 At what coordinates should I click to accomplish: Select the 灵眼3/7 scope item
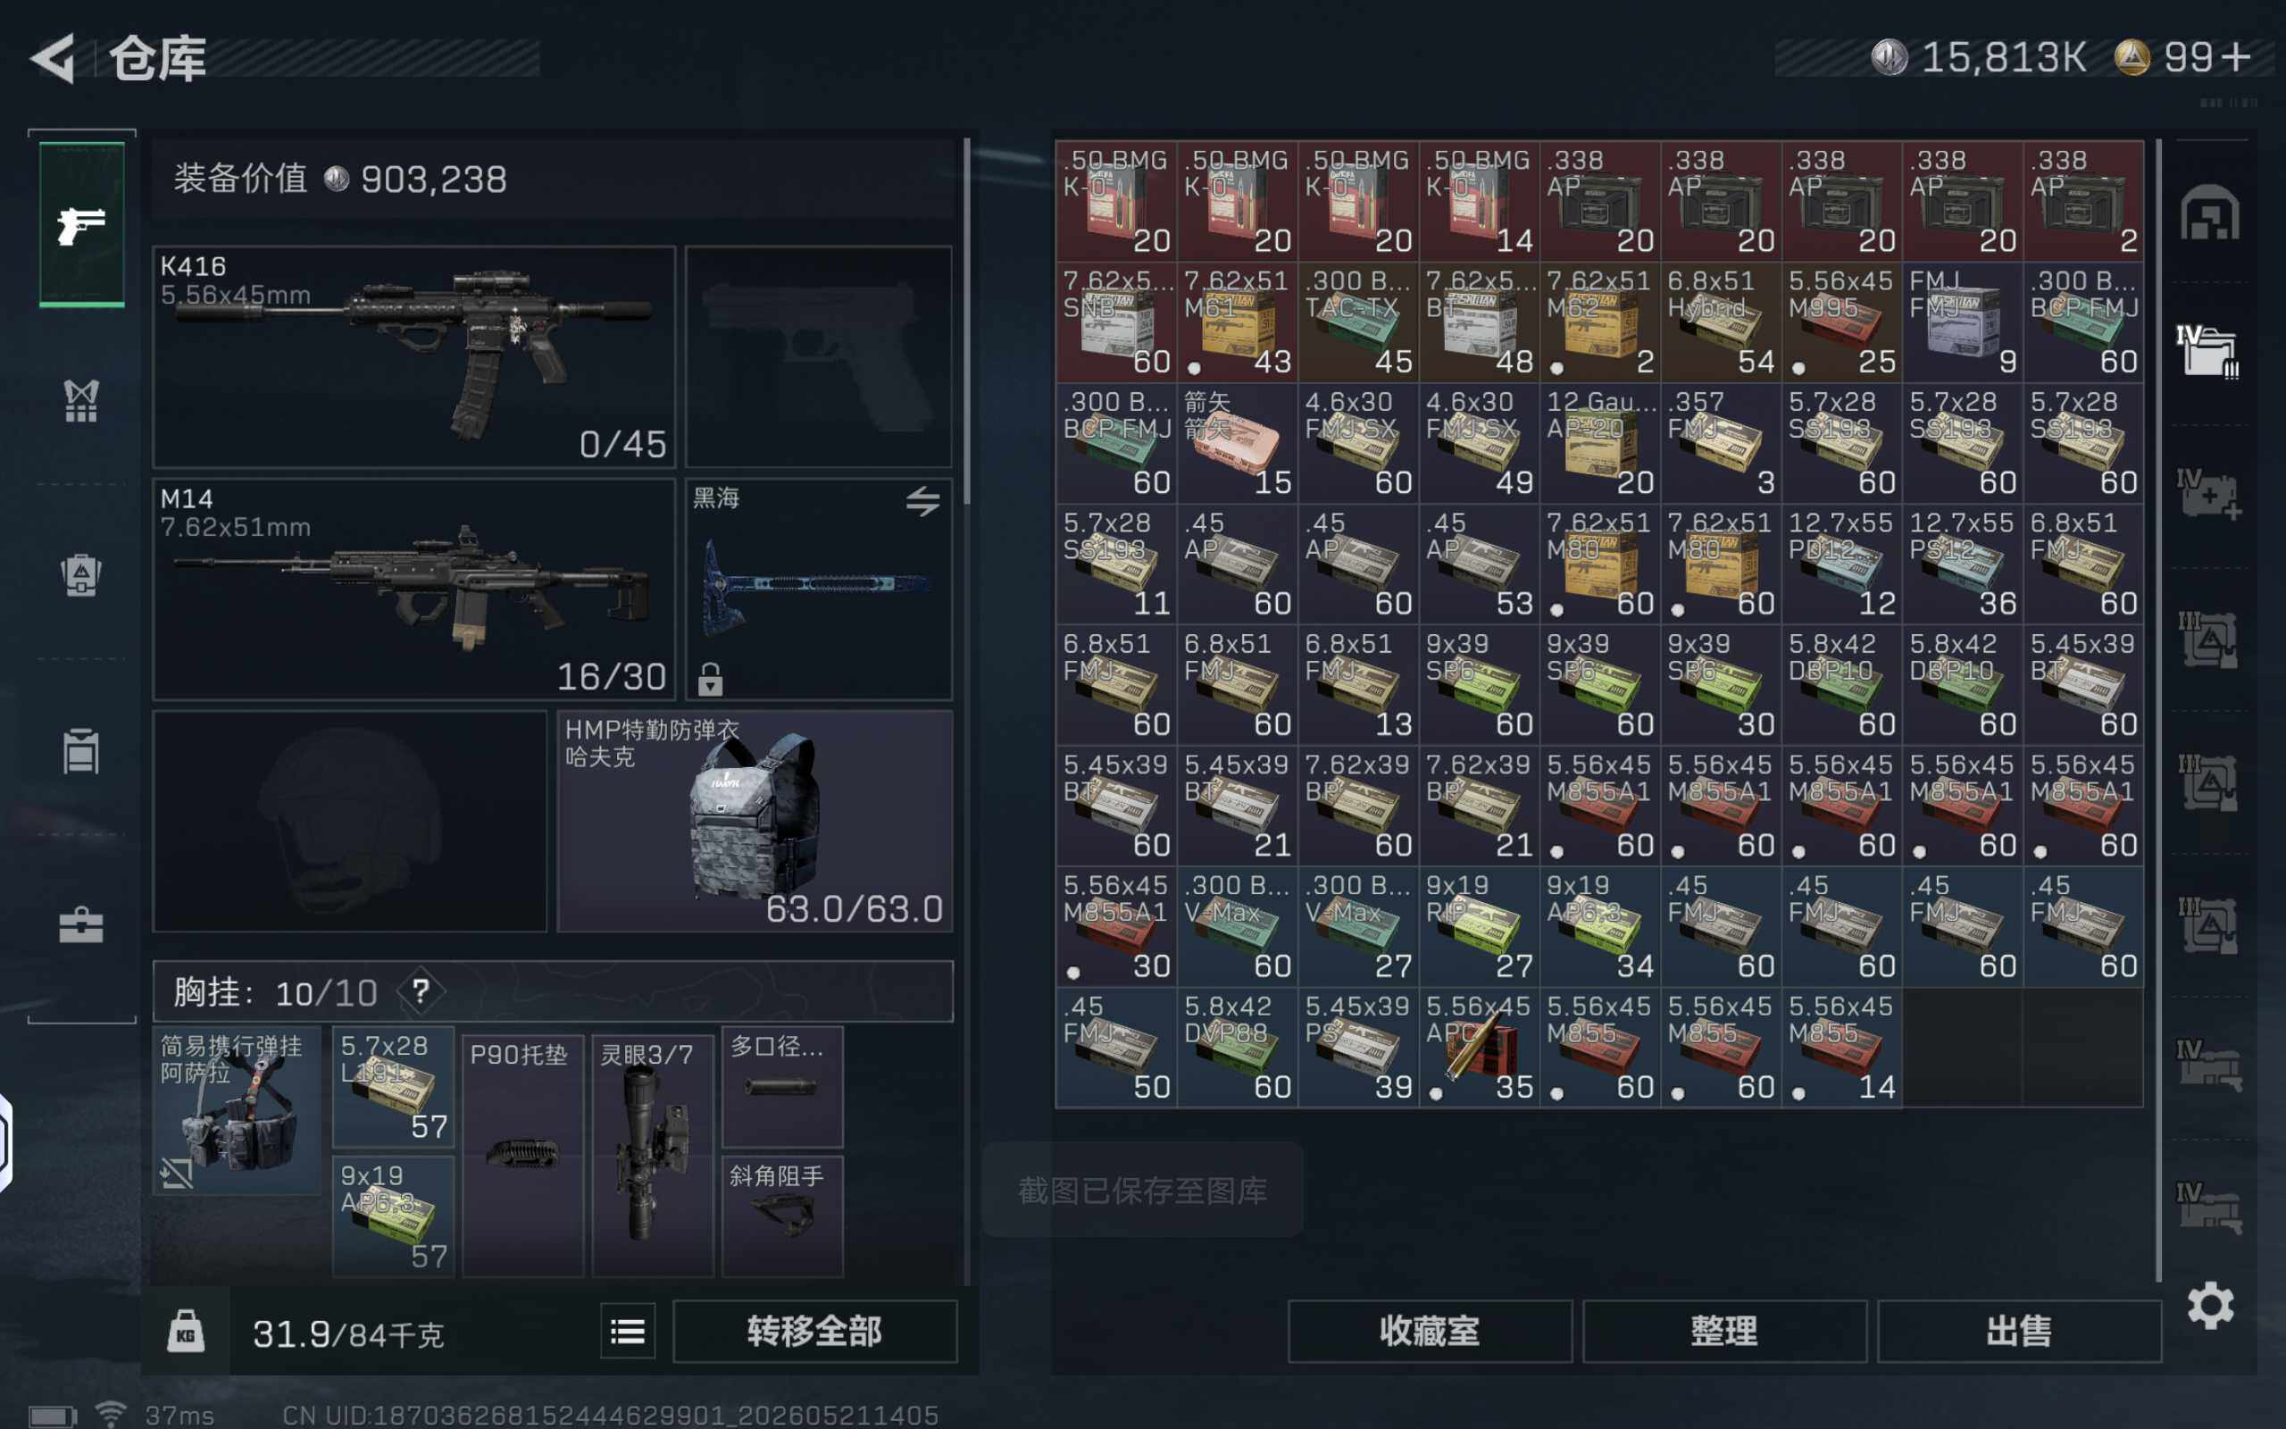click(653, 1156)
